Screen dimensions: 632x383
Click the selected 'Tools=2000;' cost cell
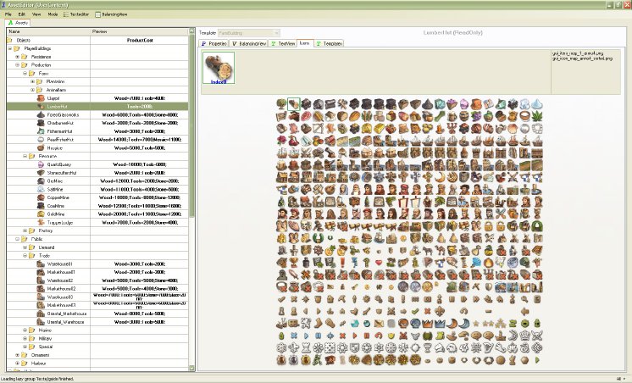point(140,107)
